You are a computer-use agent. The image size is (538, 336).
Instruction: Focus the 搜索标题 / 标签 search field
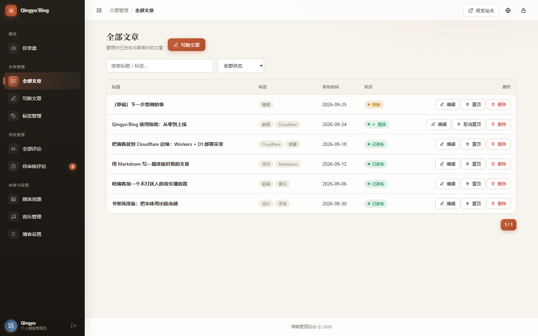(160, 66)
